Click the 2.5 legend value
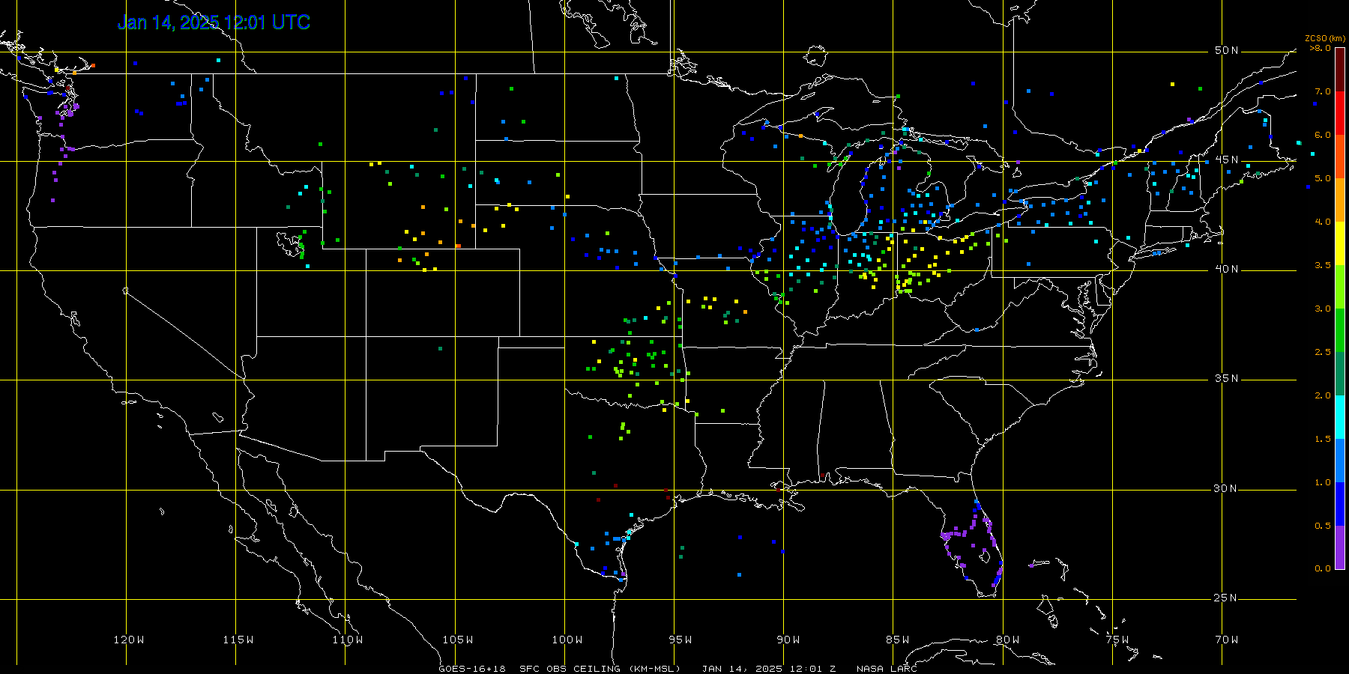 [1323, 353]
